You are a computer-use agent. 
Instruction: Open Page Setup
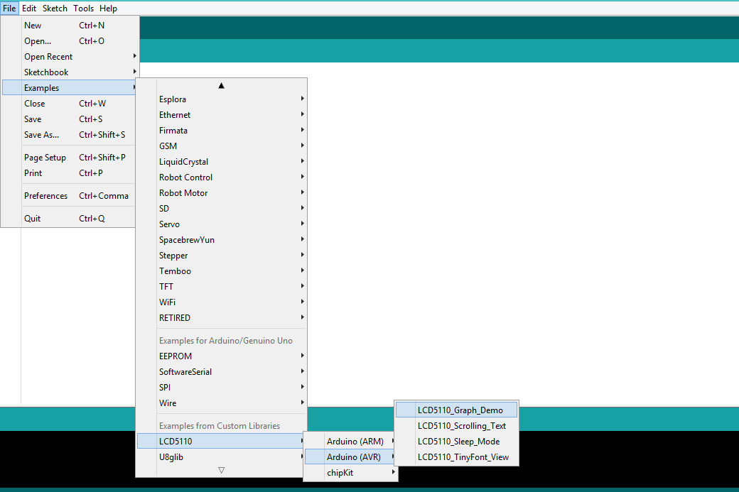coord(70,157)
